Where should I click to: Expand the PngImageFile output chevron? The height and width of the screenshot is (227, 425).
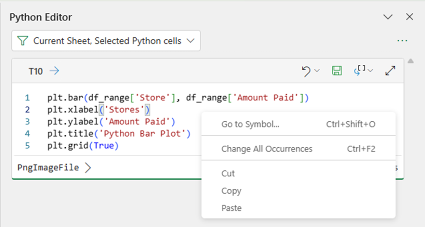coord(88,168)
